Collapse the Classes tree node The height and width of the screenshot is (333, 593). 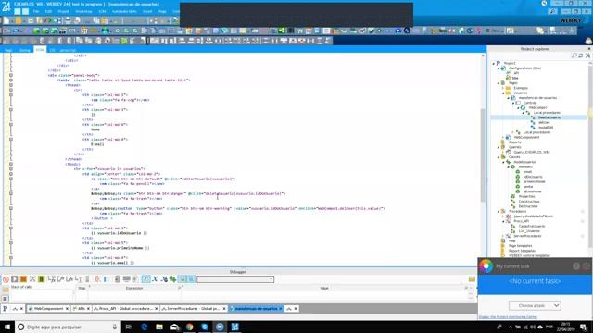point(498,157)
